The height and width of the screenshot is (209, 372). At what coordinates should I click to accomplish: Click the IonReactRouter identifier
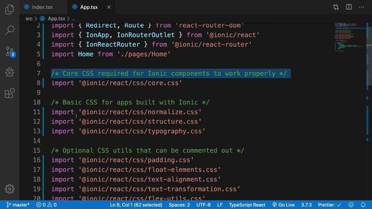[113, 45]
